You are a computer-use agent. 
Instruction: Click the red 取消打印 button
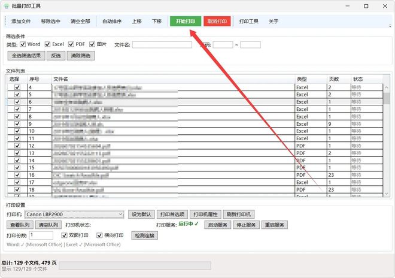pos(217,22)
